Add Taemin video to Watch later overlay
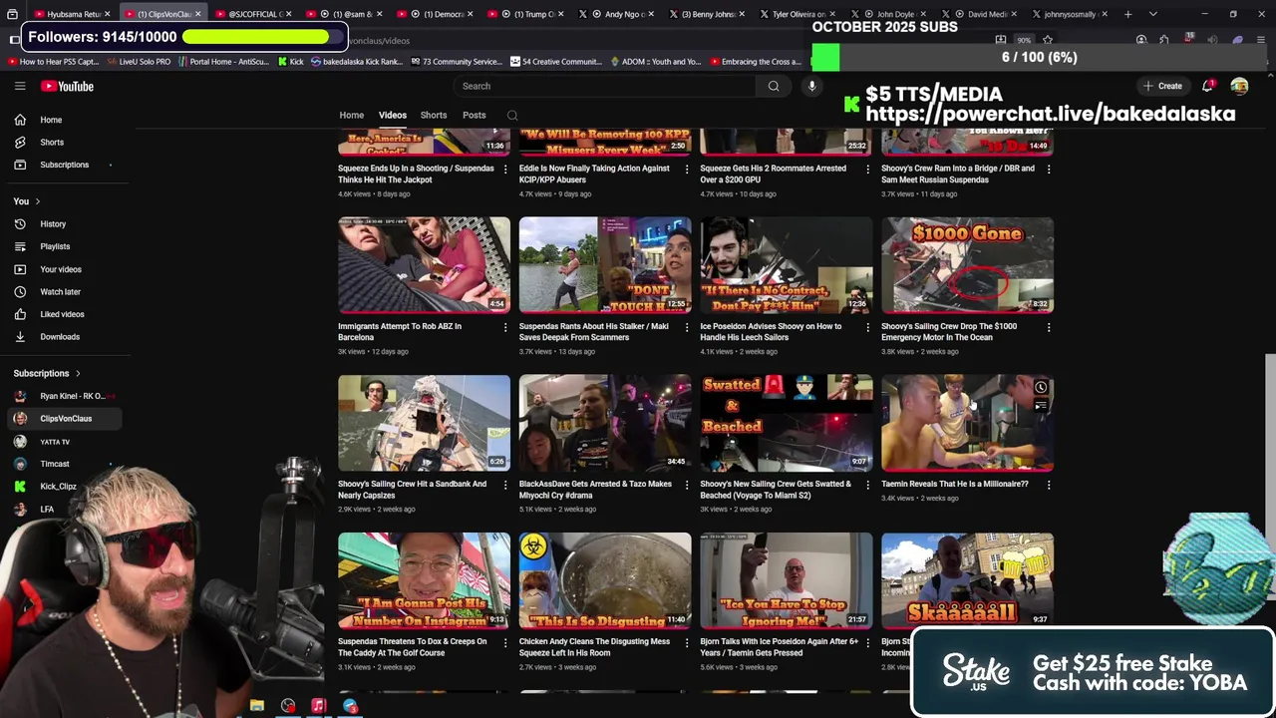 click(x=1041, y=388)
